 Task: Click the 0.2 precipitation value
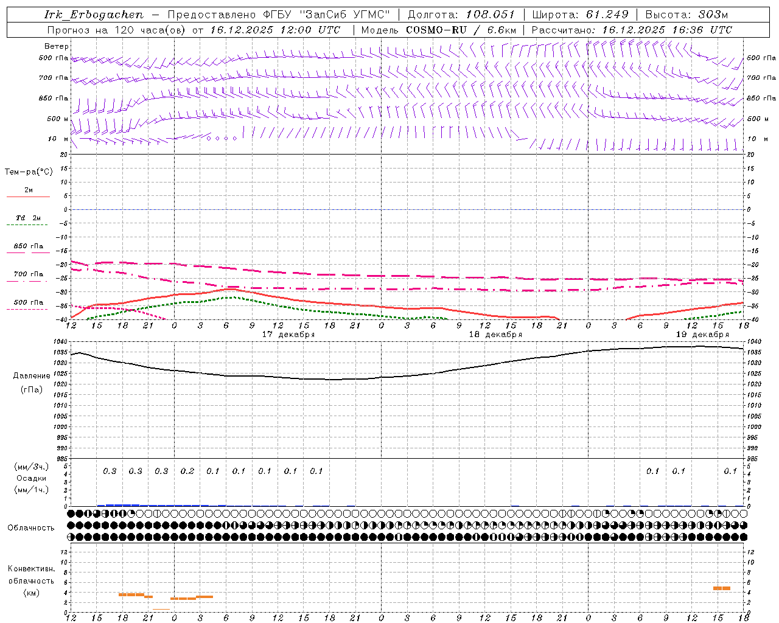[x=187, y=472]
